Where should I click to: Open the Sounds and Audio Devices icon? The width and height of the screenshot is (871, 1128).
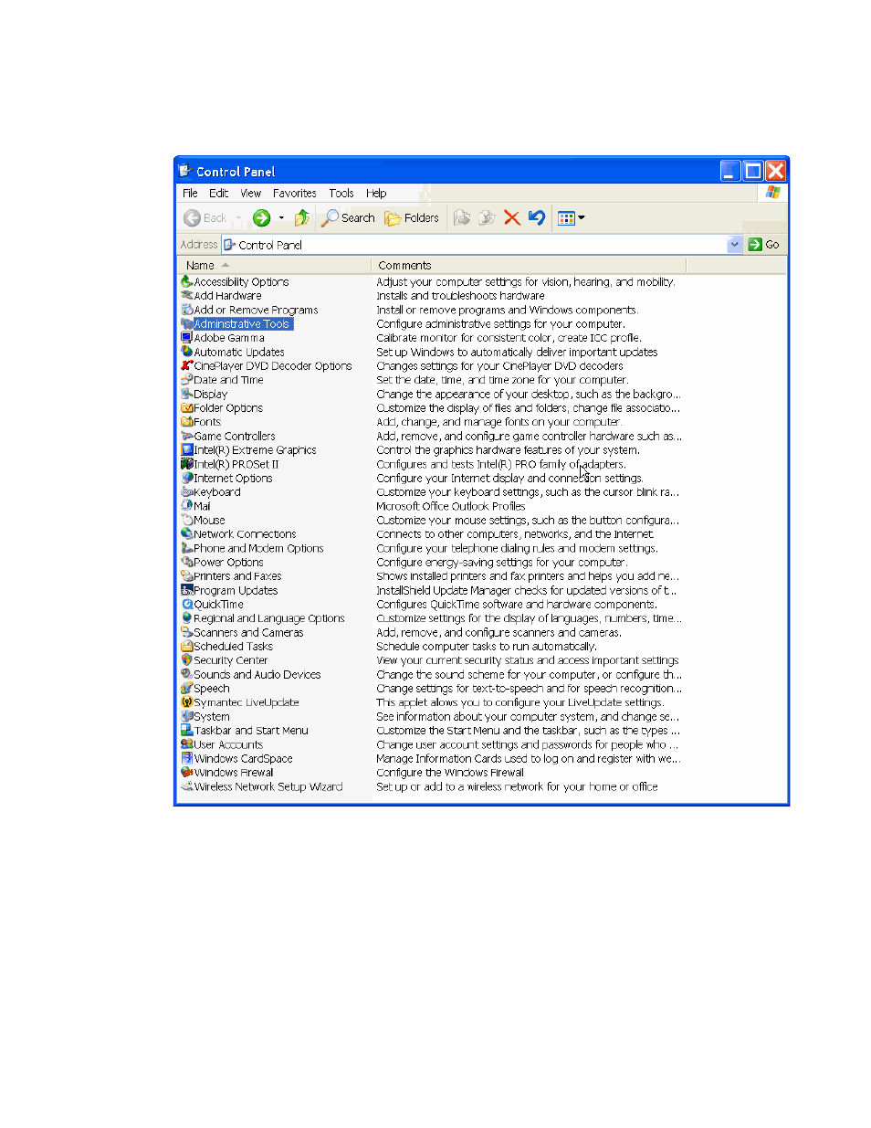point(187,674)
